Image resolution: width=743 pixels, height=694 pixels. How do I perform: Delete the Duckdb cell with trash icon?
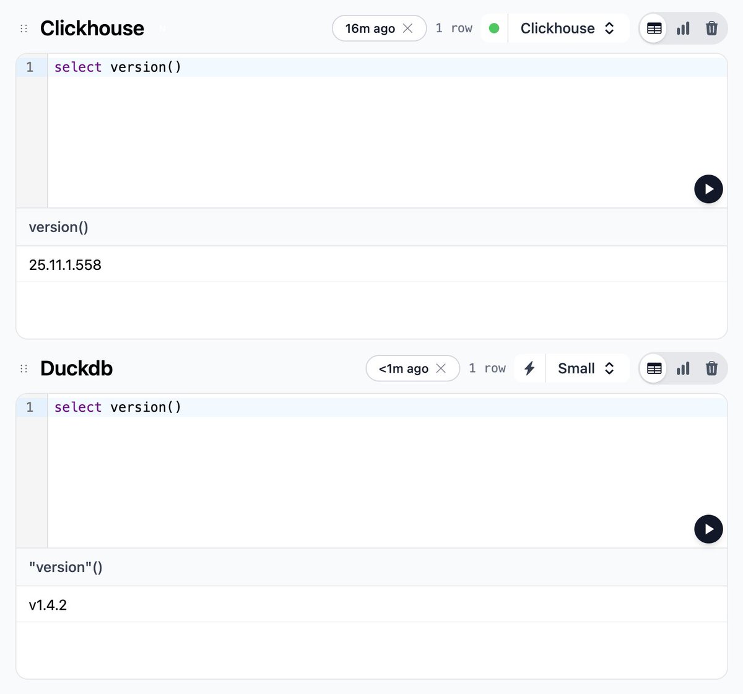(711, 368)
